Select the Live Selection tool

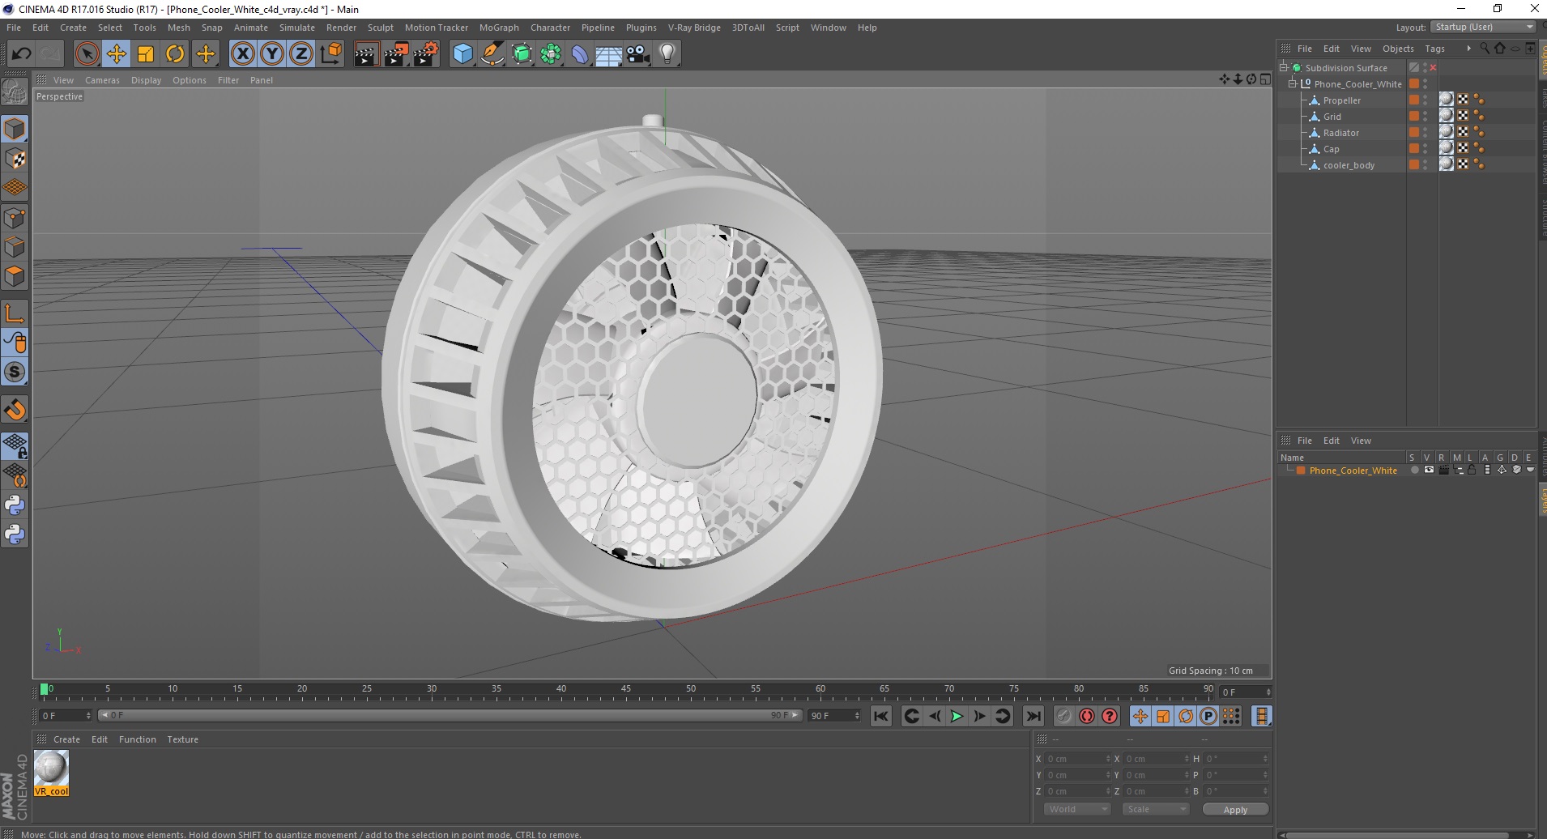[x=87, y=54]
